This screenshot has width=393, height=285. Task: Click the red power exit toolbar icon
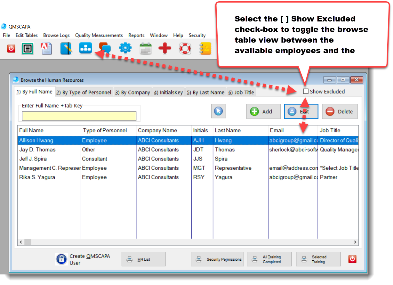pyautogui.click(x=11, y=48)
